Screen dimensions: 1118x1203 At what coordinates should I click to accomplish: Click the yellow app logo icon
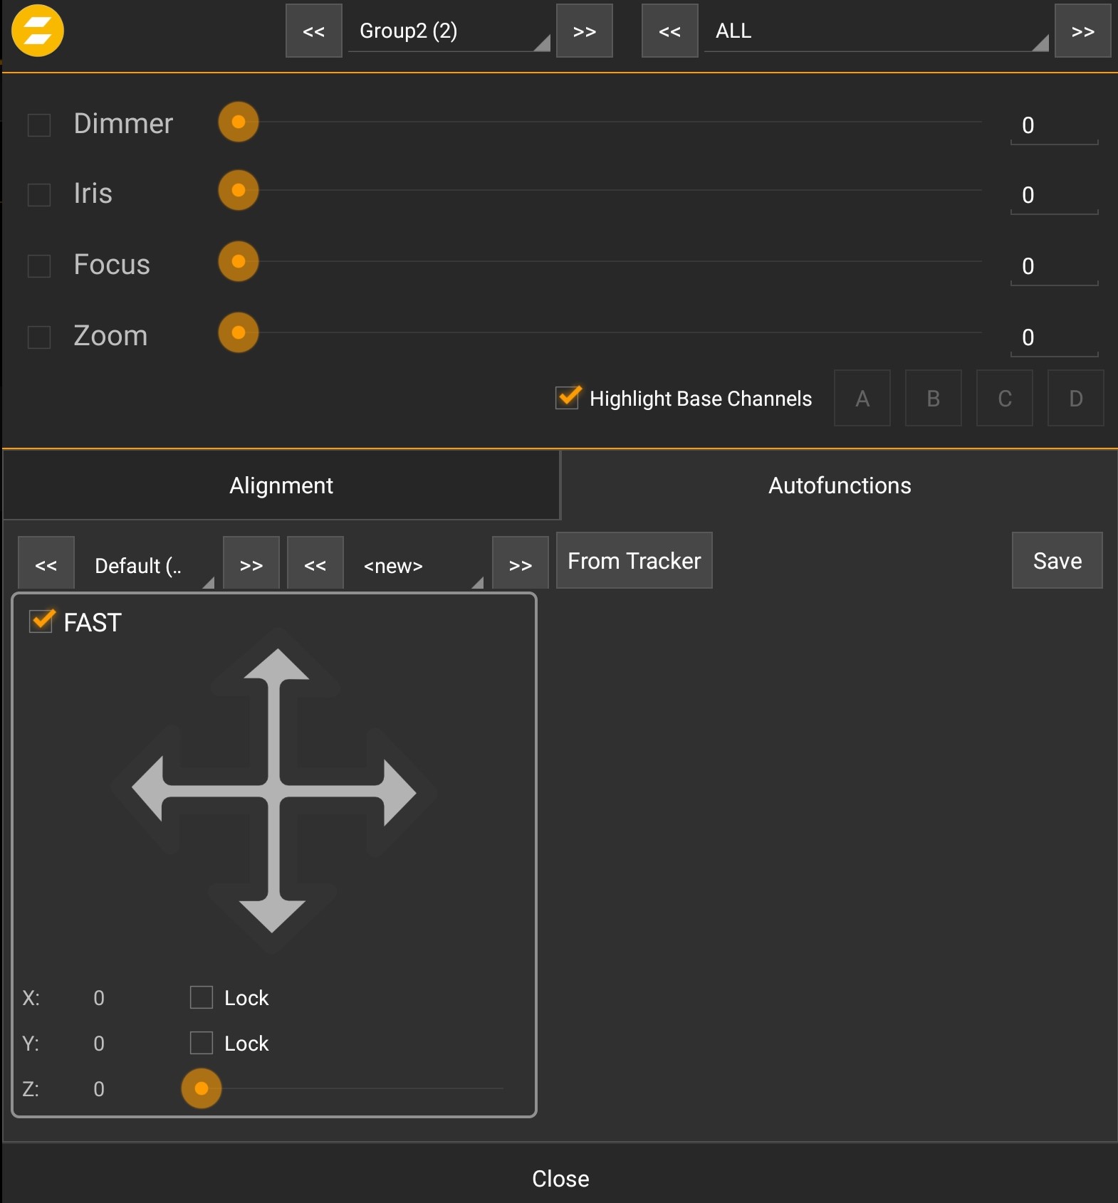point(38,31)
